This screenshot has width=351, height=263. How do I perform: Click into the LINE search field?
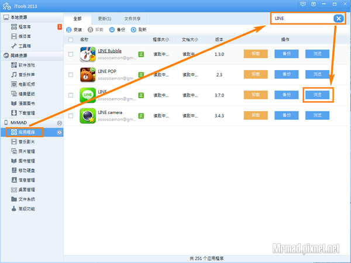point(302,18)
